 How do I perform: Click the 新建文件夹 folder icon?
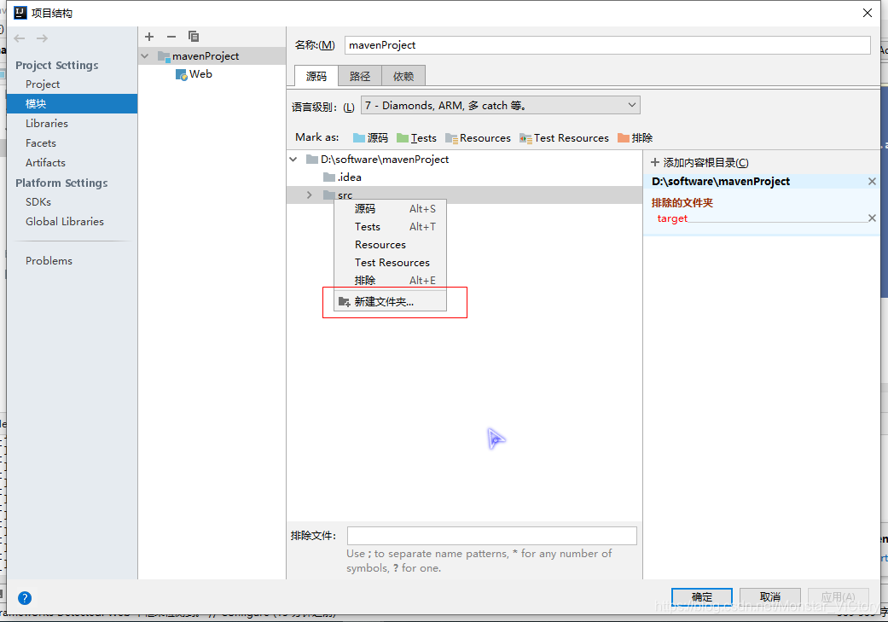pos(344,302)
